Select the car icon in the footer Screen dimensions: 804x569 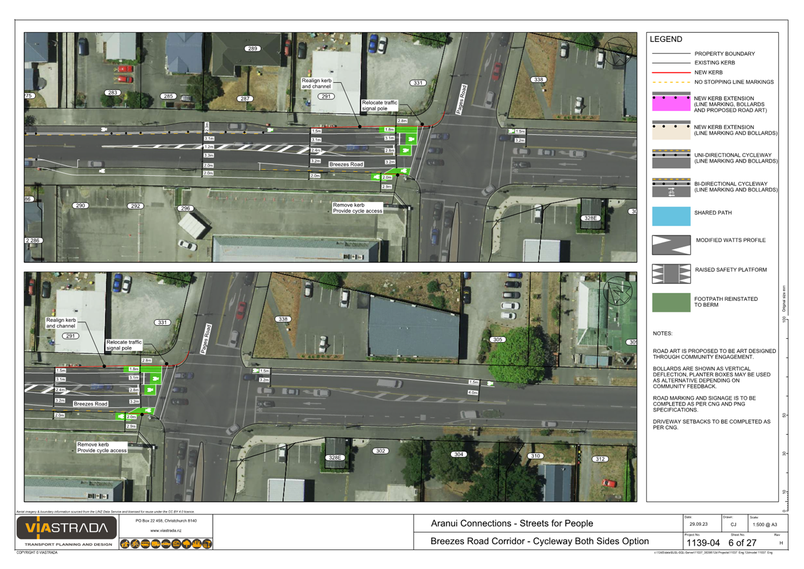(x=165, y=544)
